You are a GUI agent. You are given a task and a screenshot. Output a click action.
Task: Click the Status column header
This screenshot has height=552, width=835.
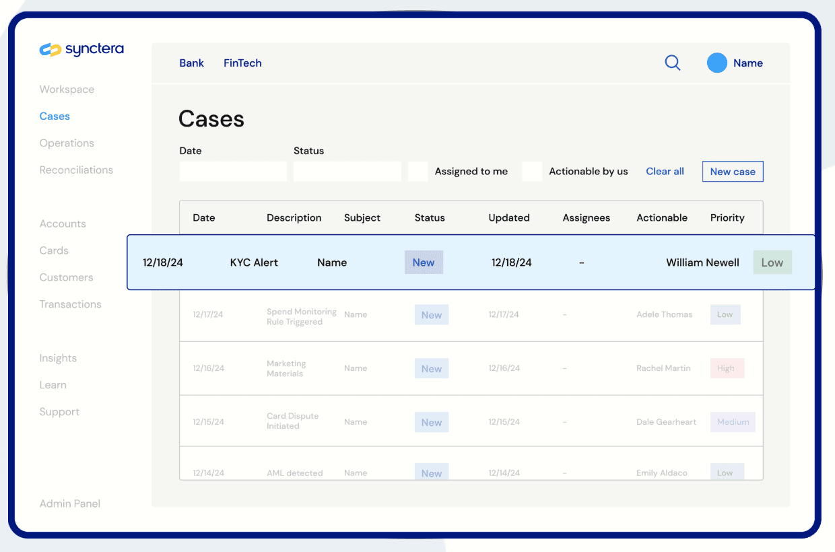click(430, 218)
